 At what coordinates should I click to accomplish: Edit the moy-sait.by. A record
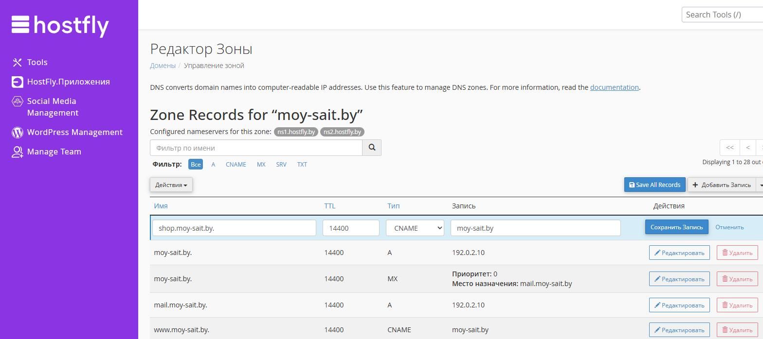679,253
